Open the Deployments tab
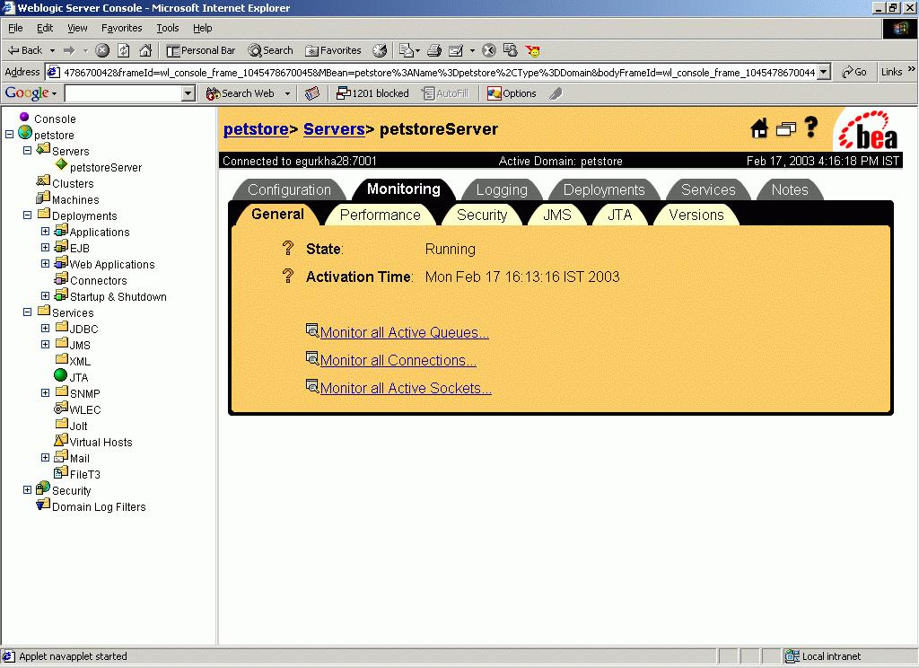Screen dimensions: 919x668 point(604,189)
